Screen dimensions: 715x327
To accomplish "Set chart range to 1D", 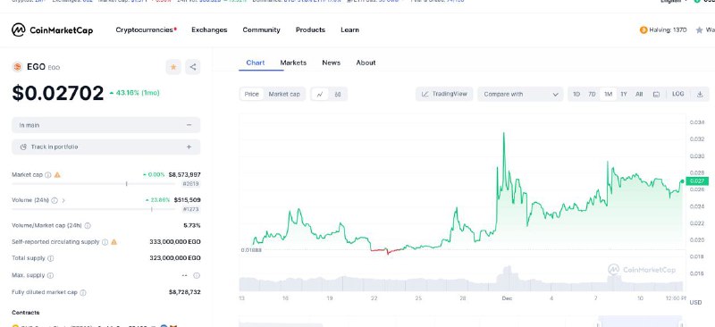I will pyautogui.click(x=576, y=95).
